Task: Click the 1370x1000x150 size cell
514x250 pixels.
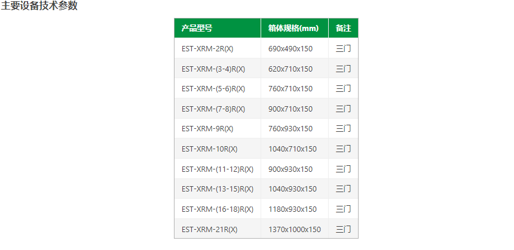Action: click(295, 229)
